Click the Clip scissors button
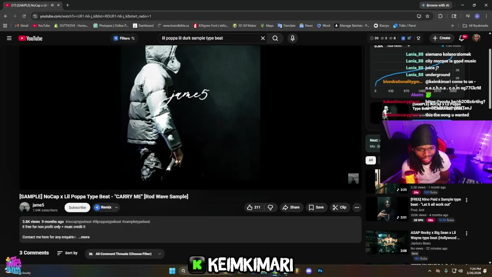The image size is (492, 277). click(339, 207)
